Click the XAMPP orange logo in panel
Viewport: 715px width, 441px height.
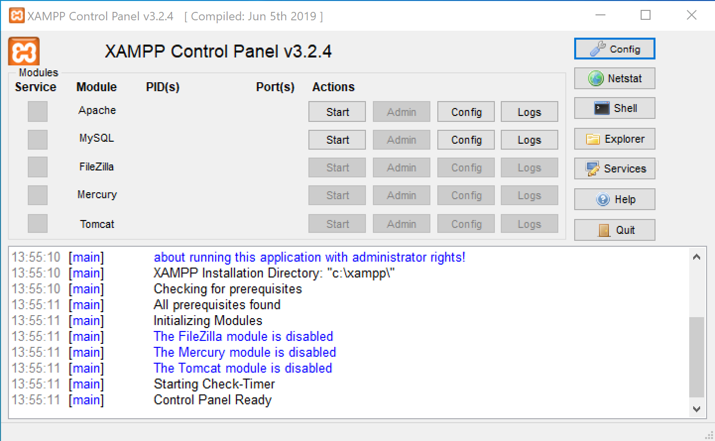point(23,51)
